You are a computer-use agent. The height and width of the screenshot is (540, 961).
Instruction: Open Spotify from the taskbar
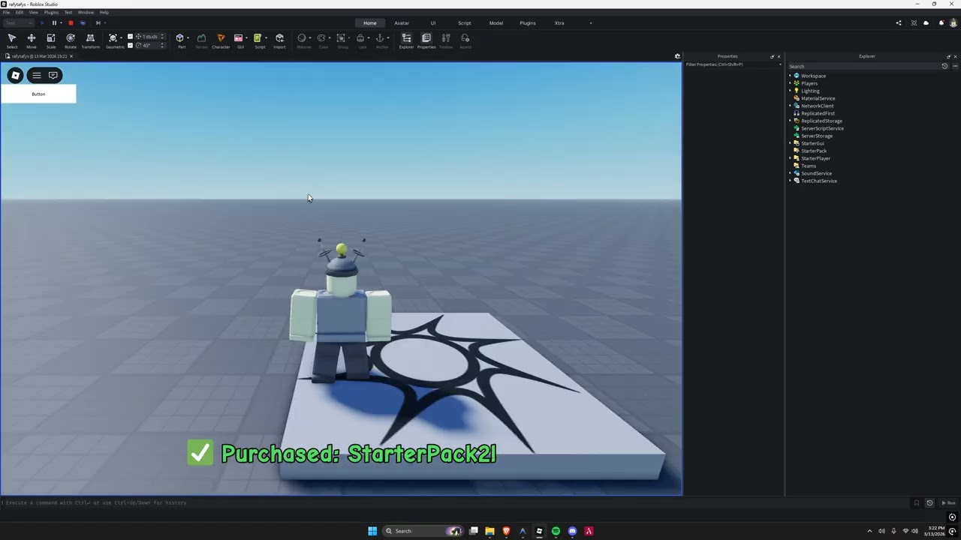coord(556,531)
